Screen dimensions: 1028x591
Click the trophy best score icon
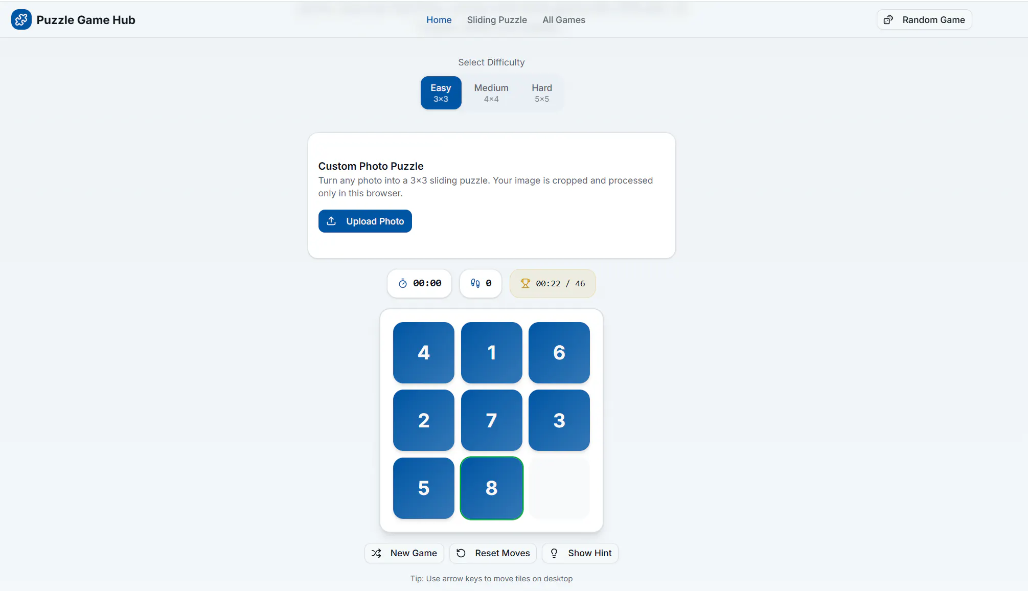[x=525, y=283]
